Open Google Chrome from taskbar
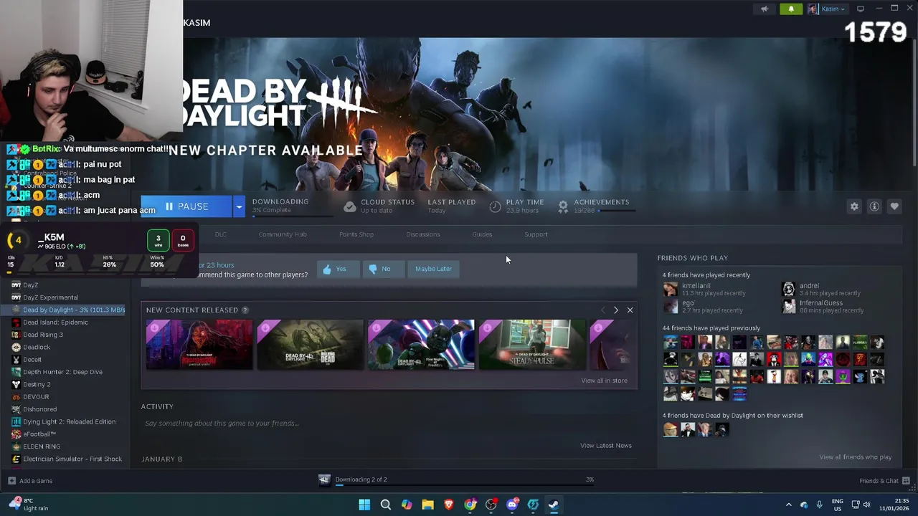The width and height of the screenshot is (918, 516). click(470, 505)
